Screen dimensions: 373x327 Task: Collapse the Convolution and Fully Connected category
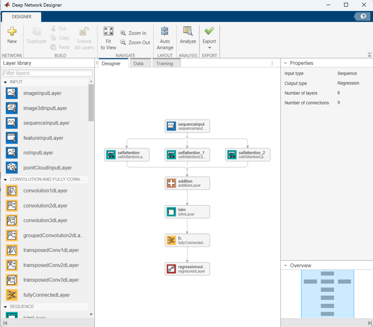tap(5, 180)
